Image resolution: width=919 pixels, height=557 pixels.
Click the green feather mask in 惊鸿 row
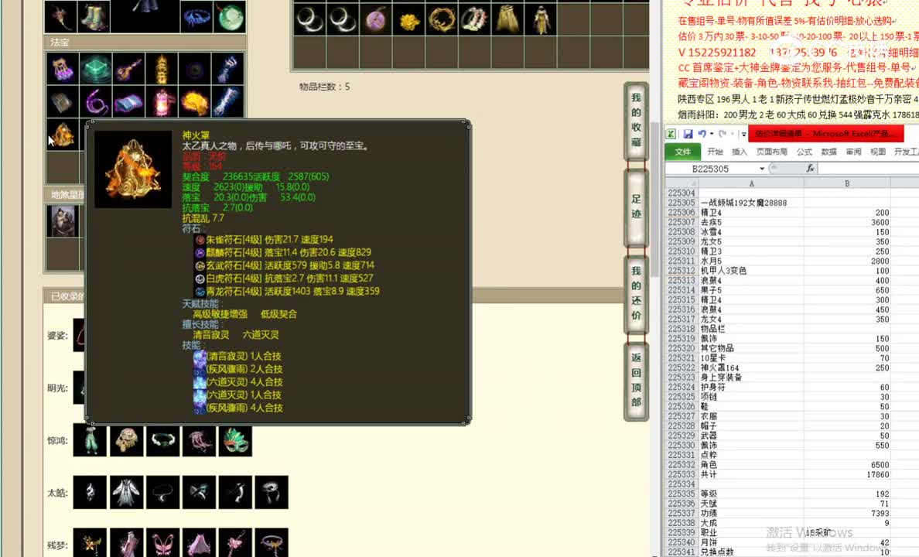click(235, 440)
